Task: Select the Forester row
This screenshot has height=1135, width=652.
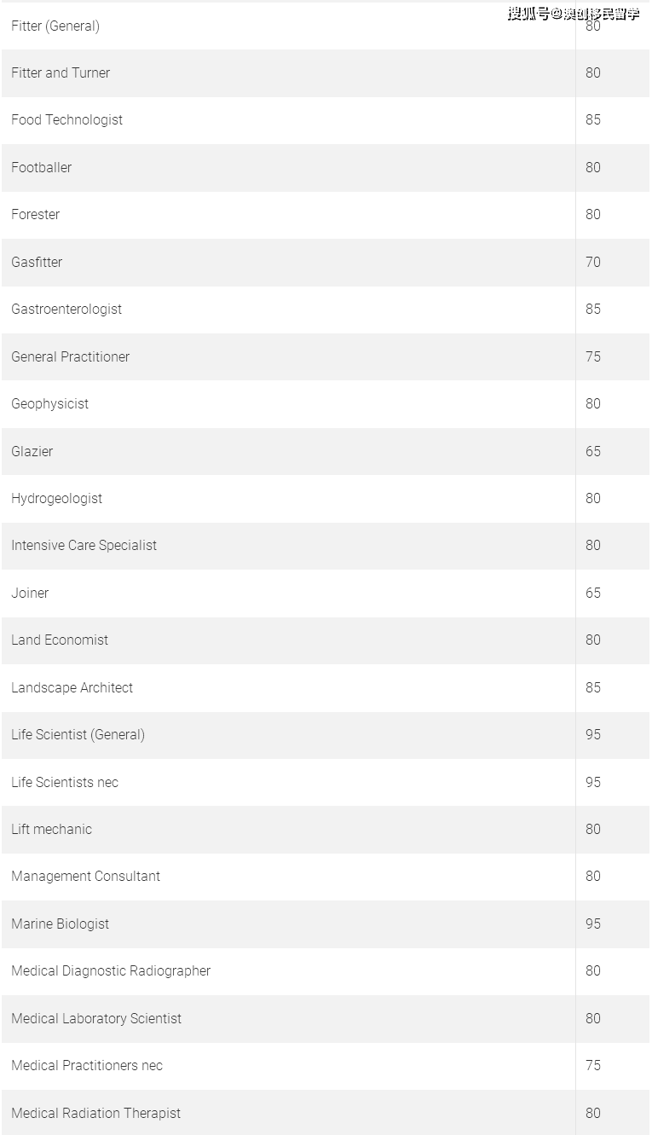Action: pos(325,215)
